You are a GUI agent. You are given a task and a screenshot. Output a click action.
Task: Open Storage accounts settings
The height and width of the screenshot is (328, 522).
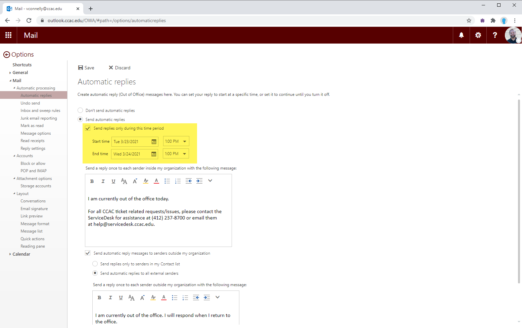[36, 186]
